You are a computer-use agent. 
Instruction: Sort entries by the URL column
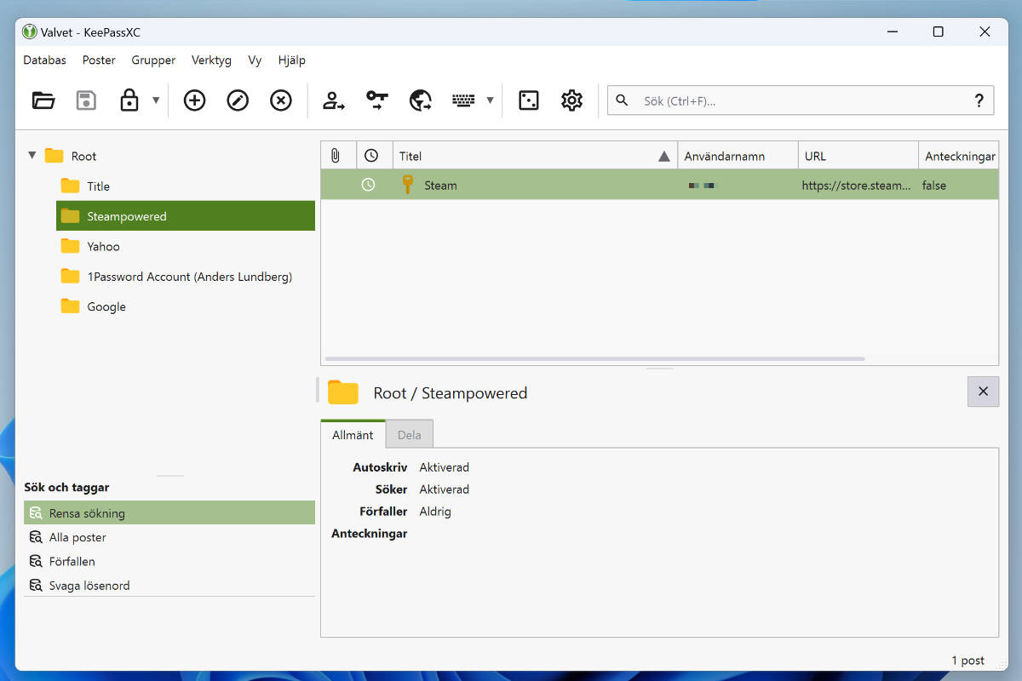(x=858, y=156)
